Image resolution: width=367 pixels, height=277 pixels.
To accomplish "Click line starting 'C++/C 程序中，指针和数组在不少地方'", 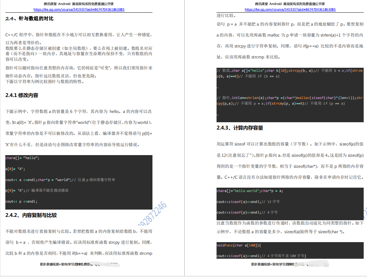I will coord(79,35).
